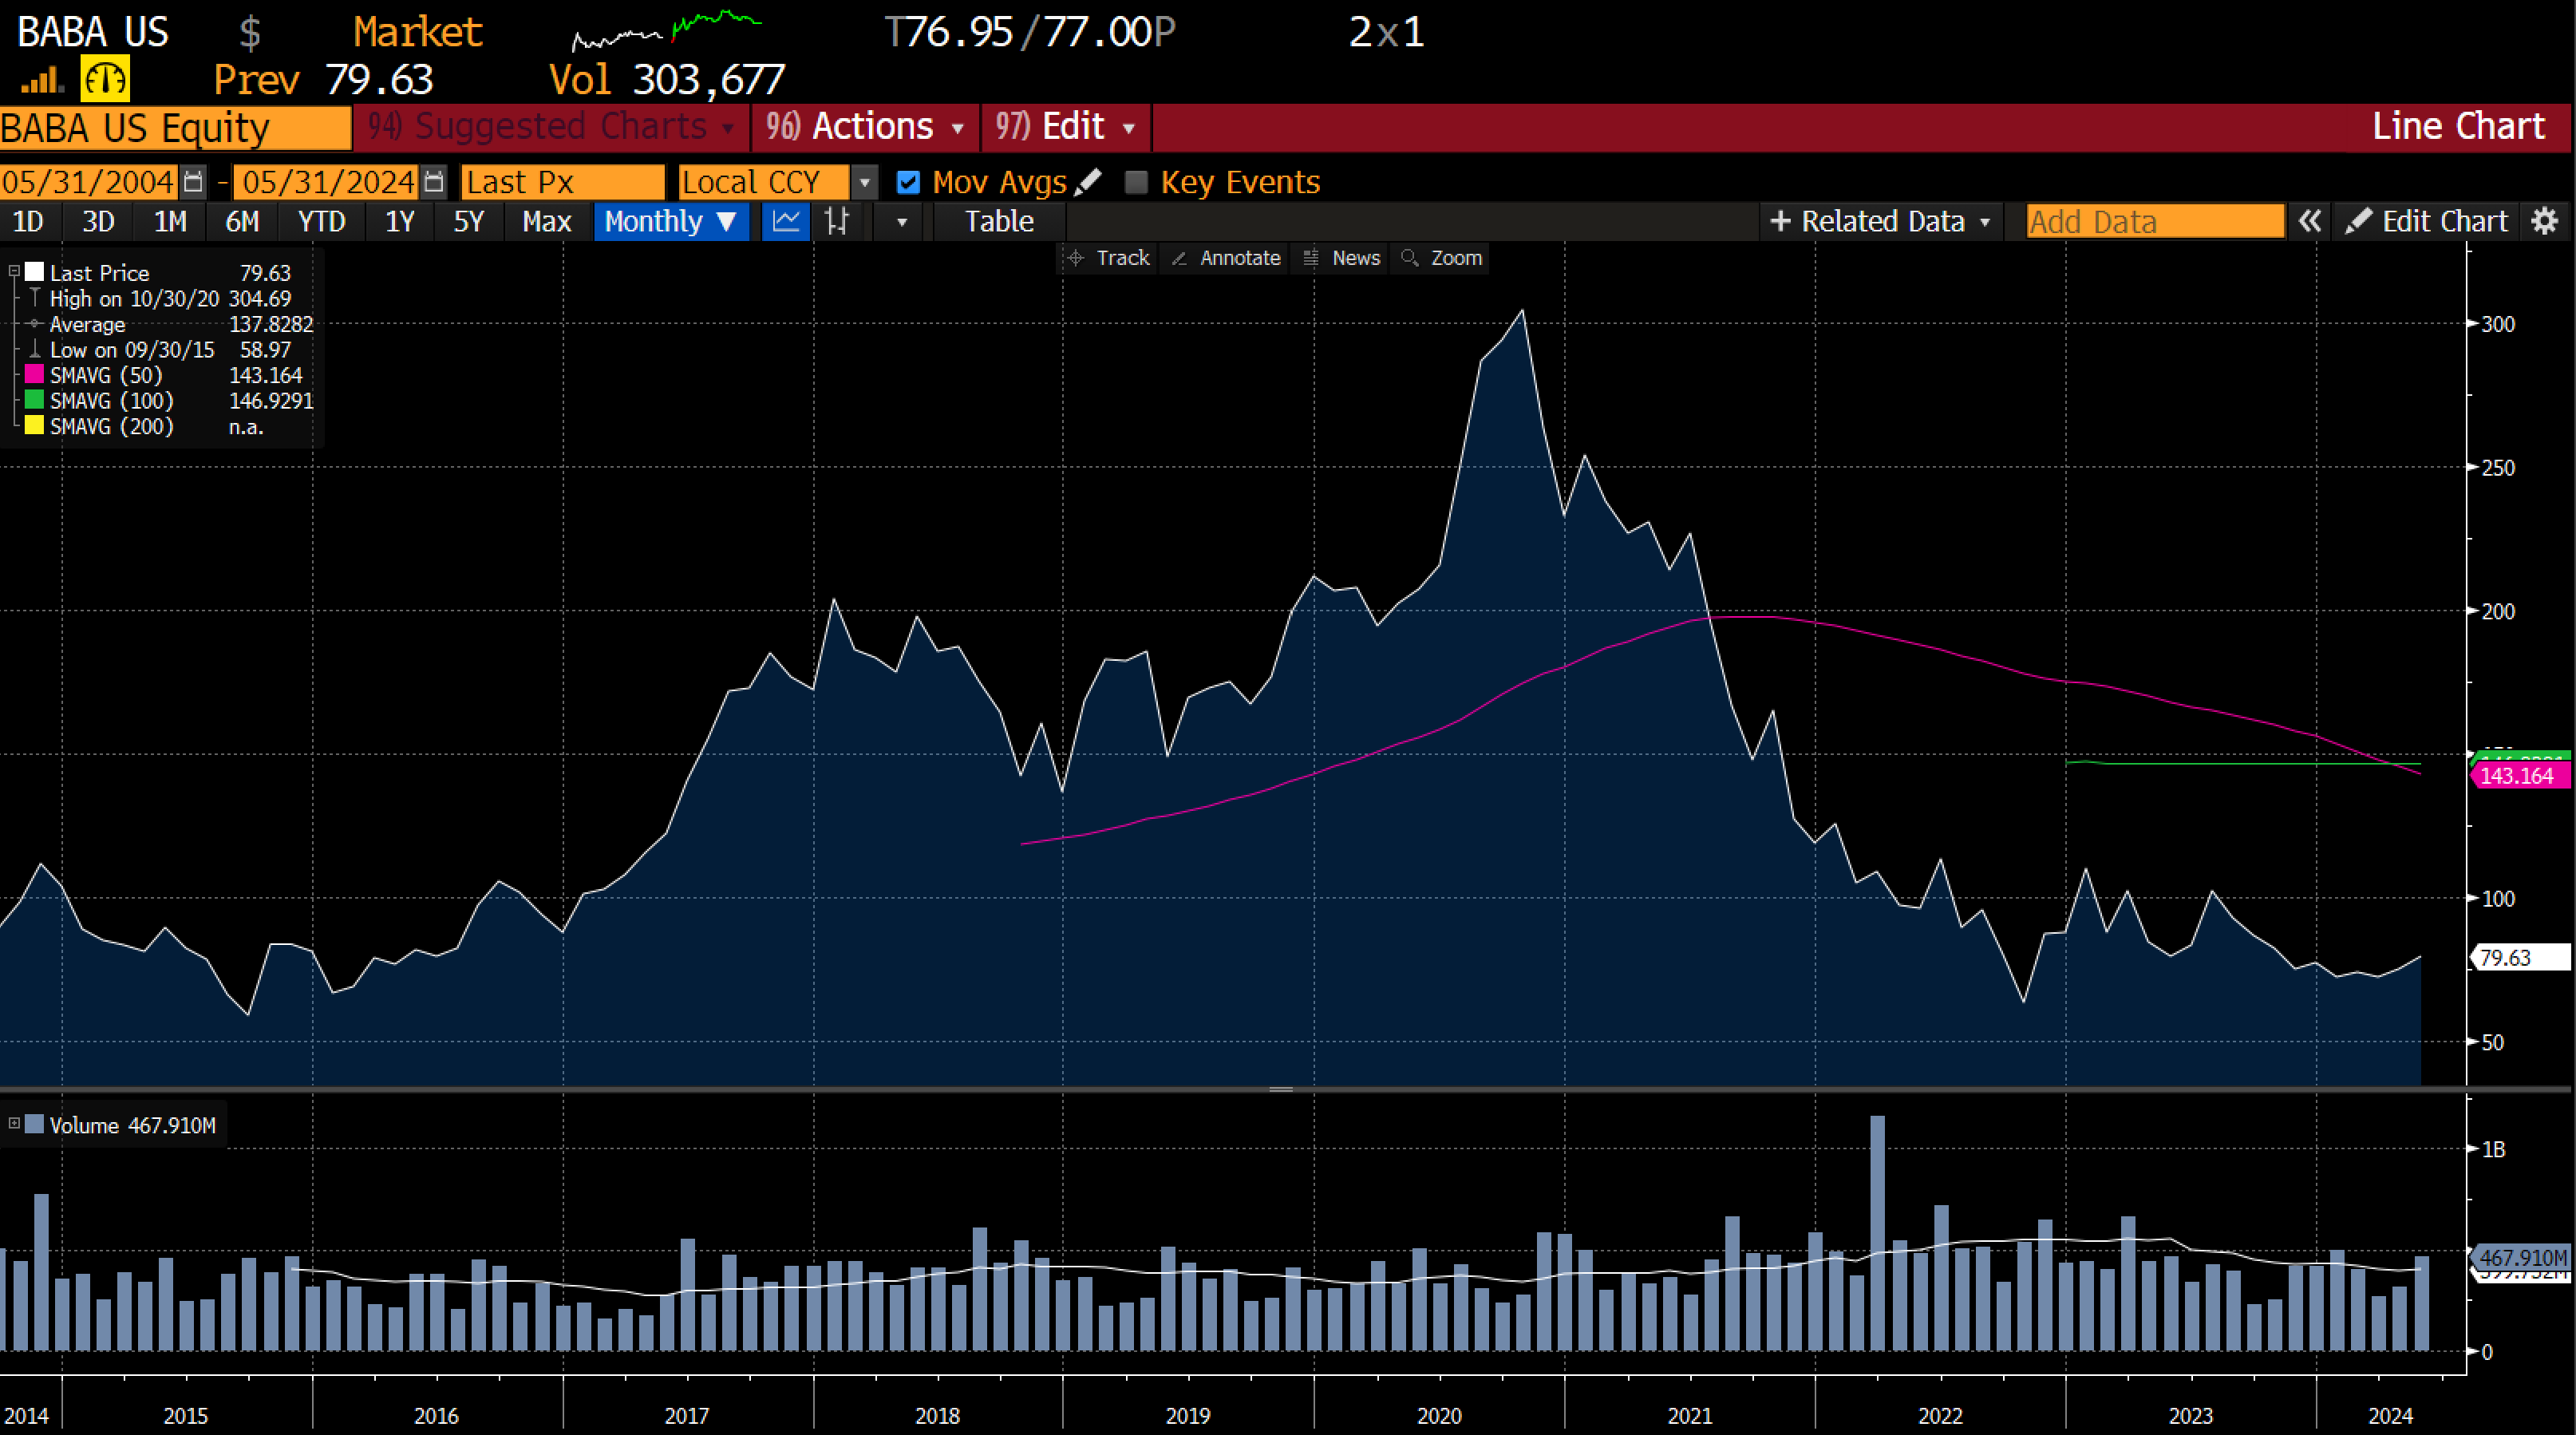Toggle the Mov Avgs checkbox
Image resolution: width=2576 pixels, height=1435 pixels.
coord(908,182)
